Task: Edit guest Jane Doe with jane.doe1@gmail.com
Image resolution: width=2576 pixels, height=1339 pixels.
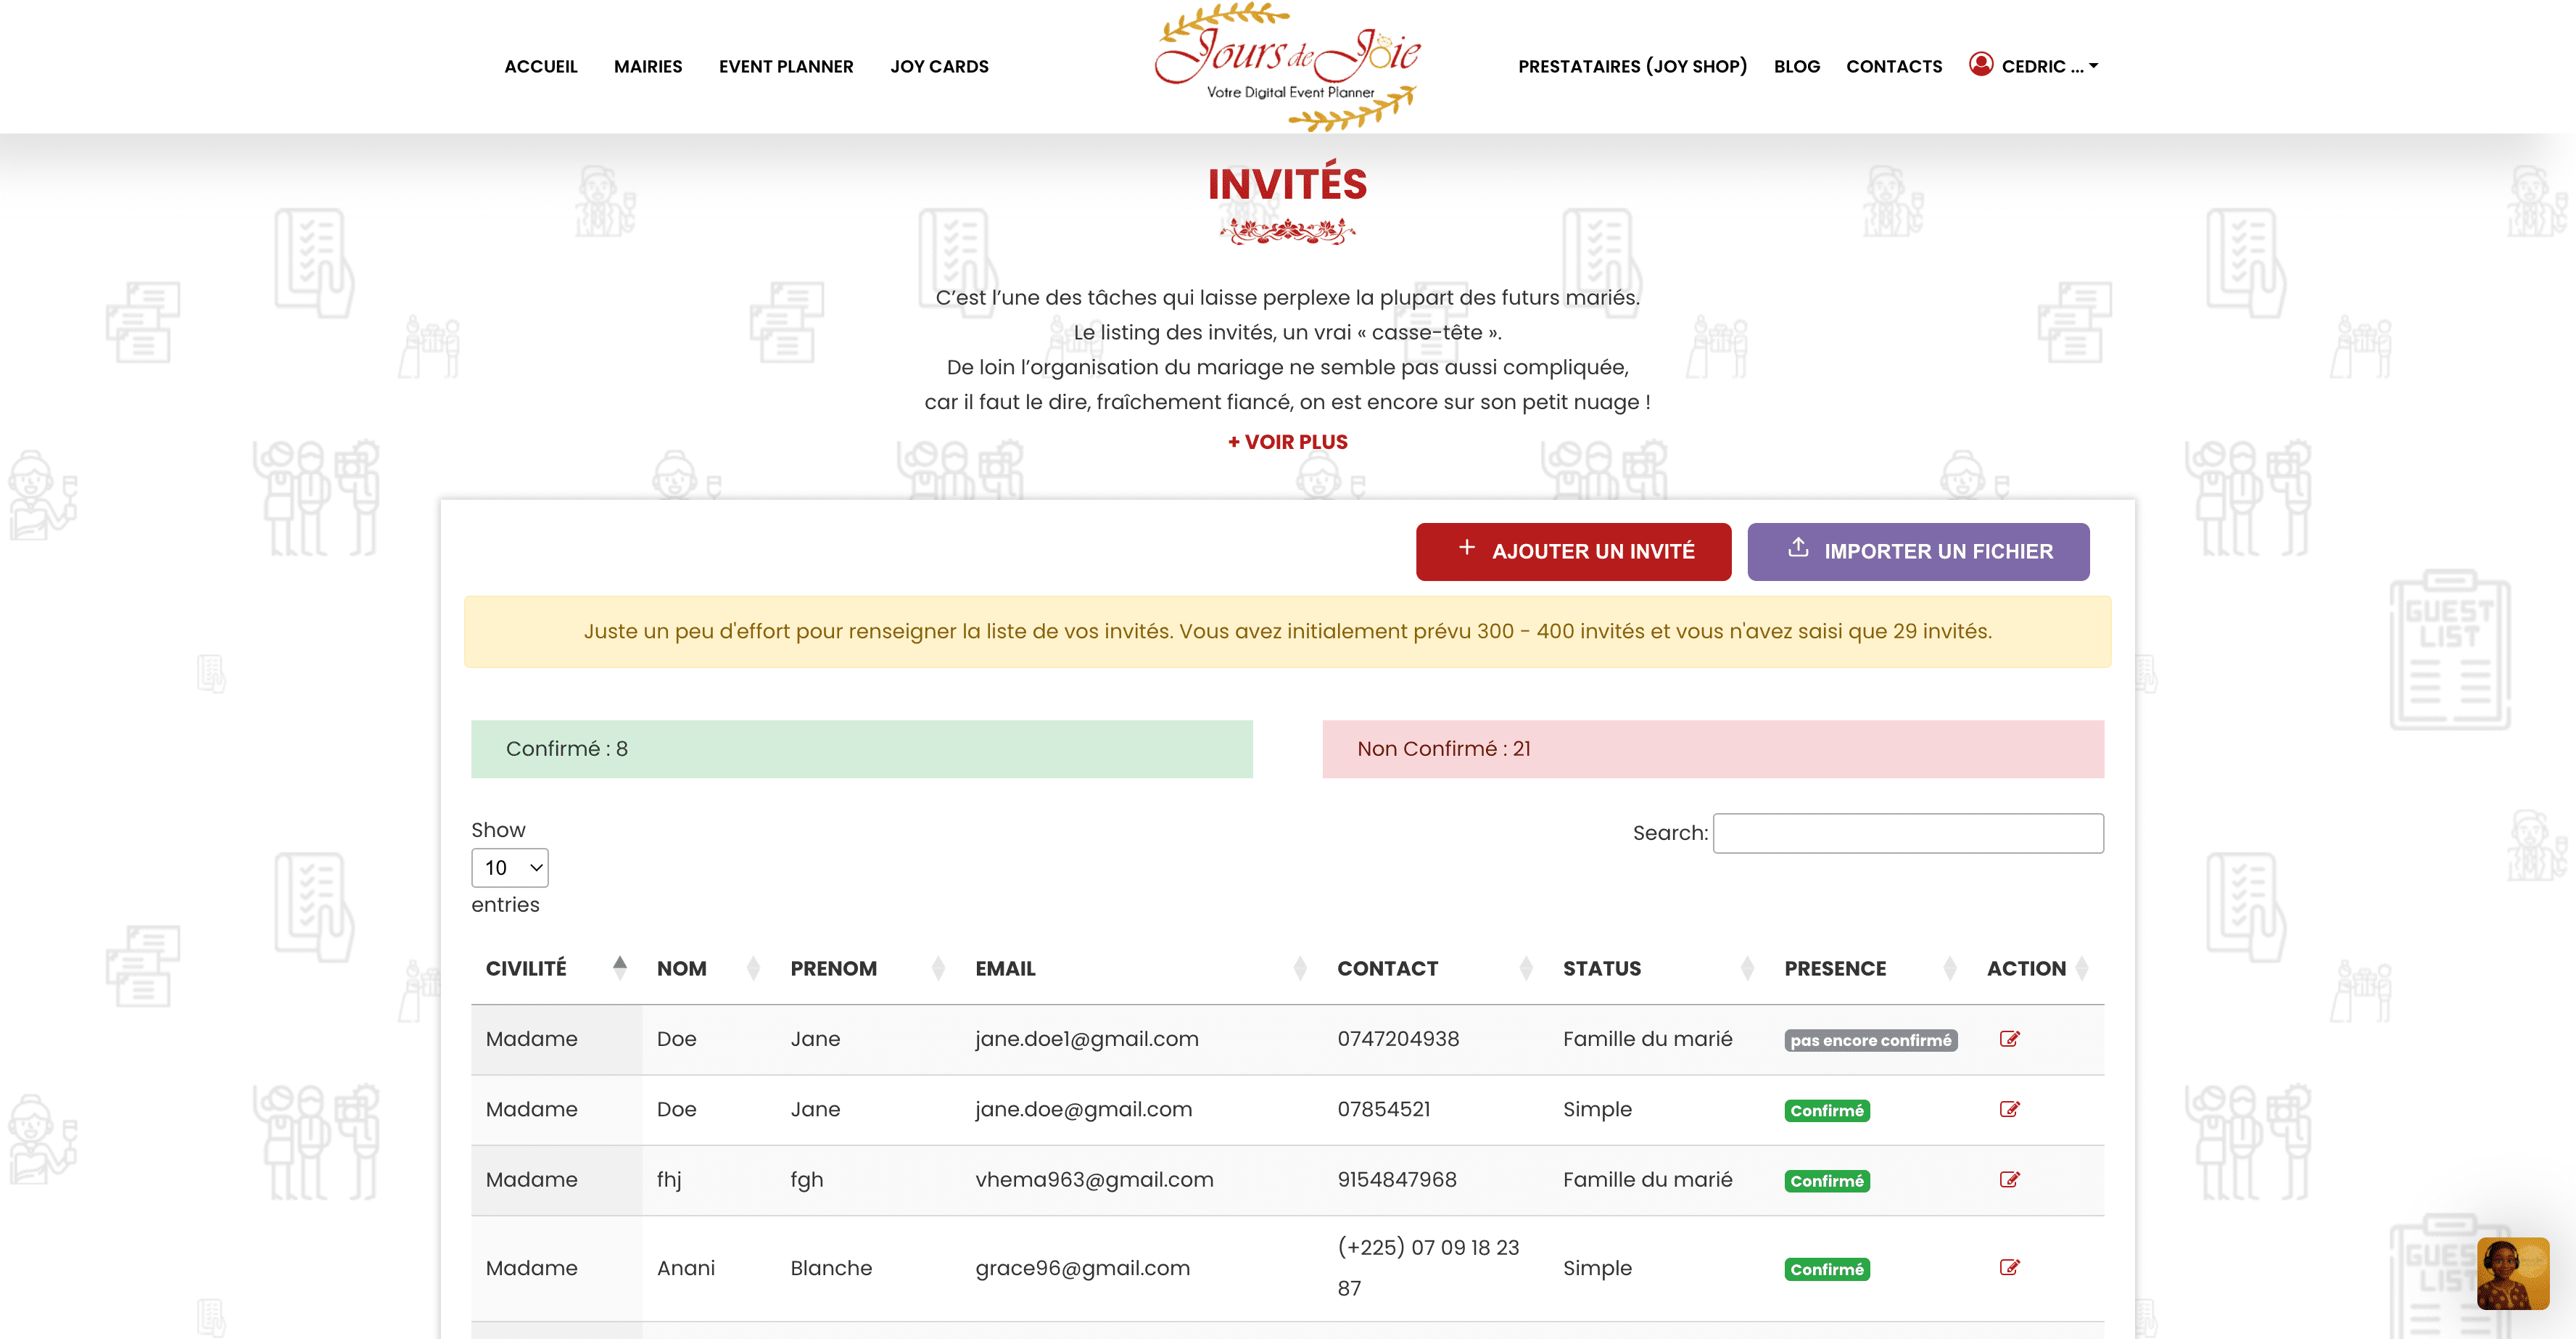Action: point(2009,1038)
